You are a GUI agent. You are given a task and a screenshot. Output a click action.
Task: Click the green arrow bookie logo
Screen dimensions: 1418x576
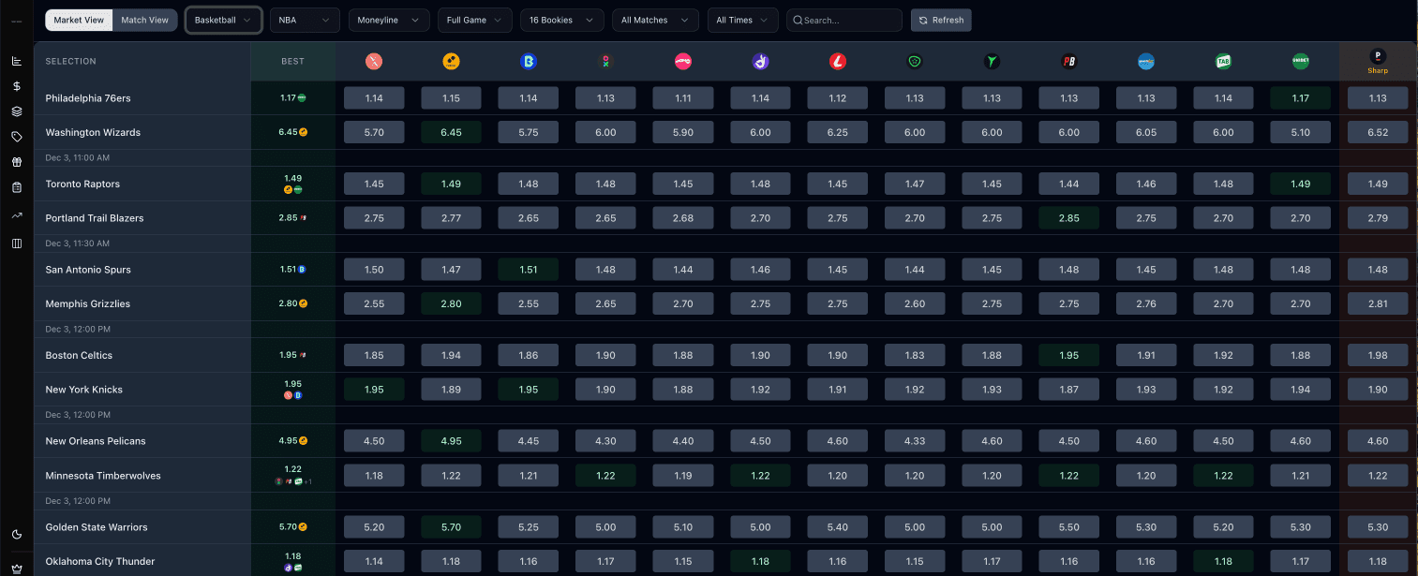[992, 62]
